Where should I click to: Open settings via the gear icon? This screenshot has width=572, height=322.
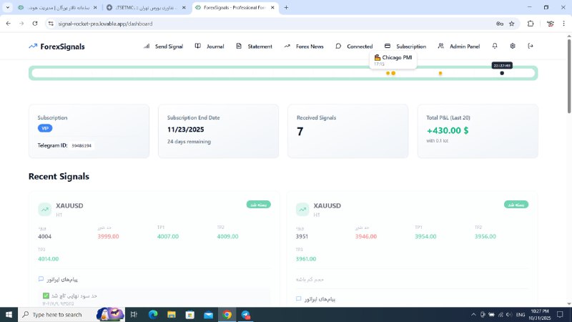(513, 46)
